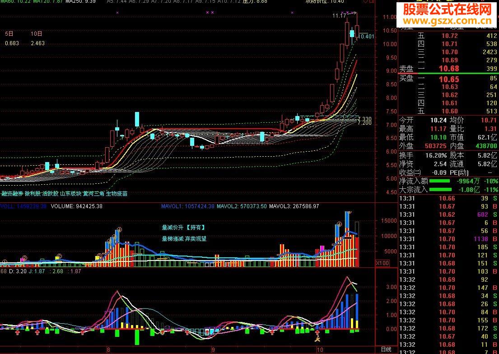Click the 内盘 value 438700

486,146
